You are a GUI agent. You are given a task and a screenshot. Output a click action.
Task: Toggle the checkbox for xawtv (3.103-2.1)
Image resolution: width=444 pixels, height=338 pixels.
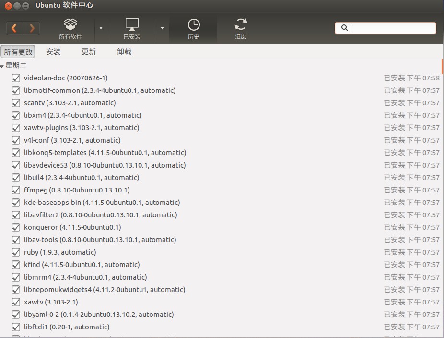16,302
